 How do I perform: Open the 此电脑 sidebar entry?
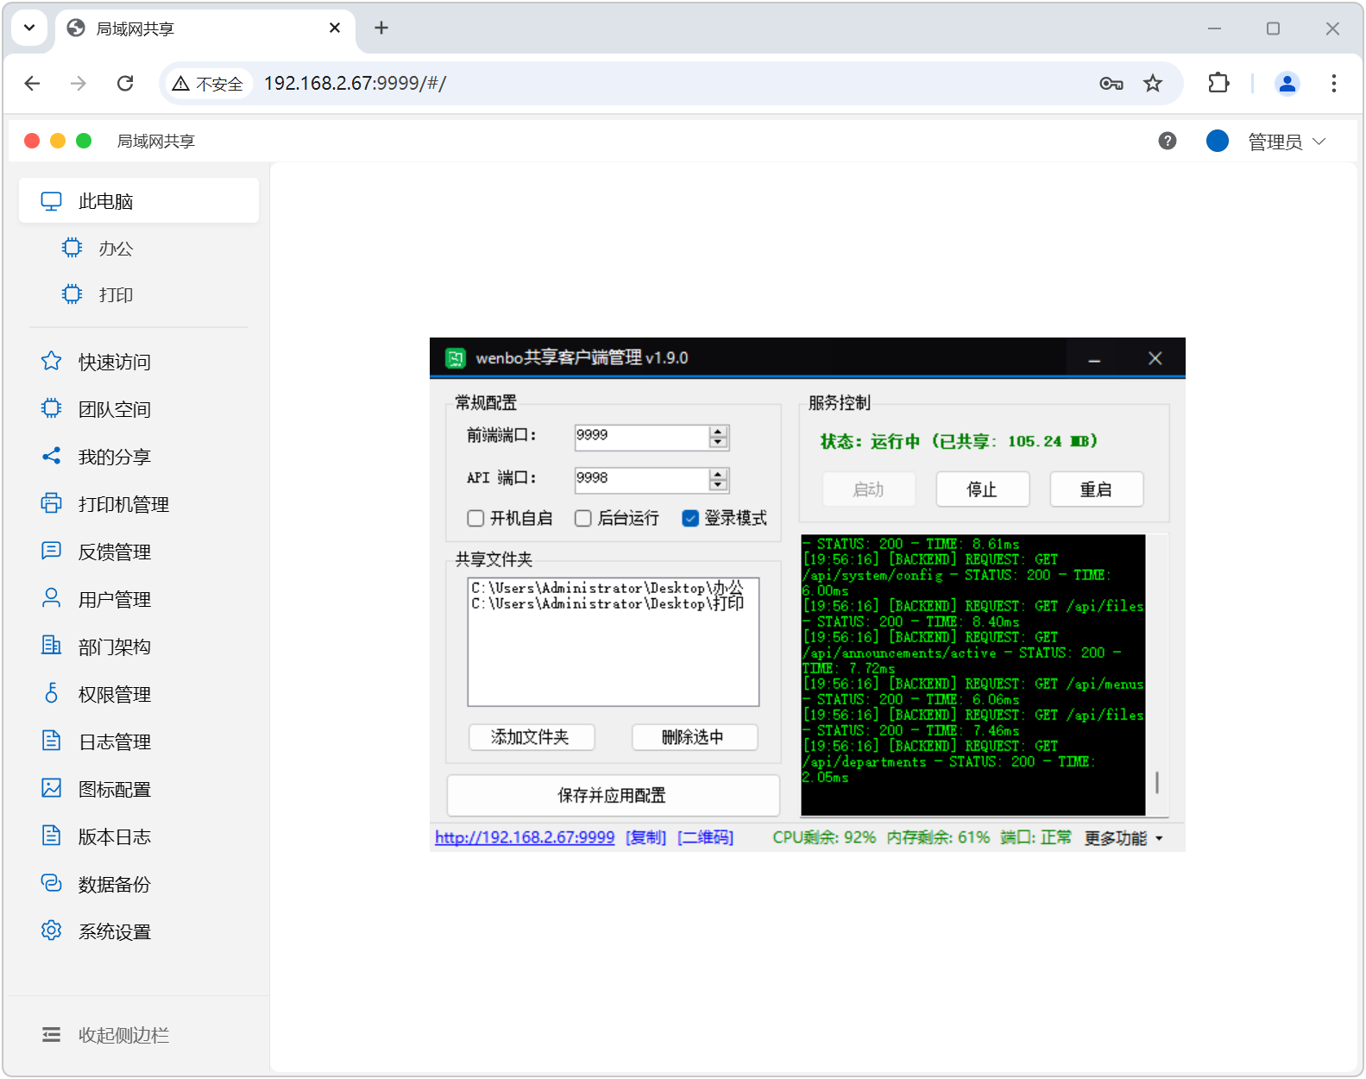[138, 201]
